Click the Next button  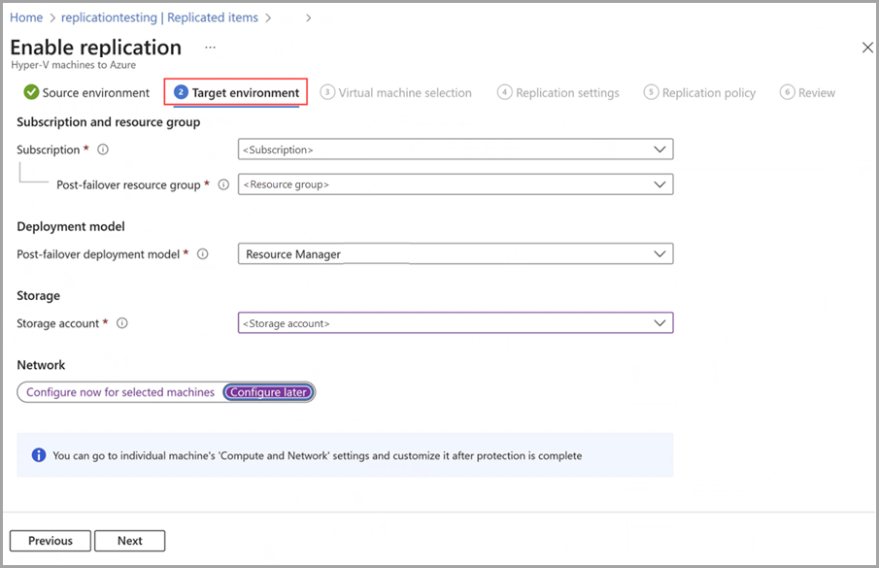(129, 540)
